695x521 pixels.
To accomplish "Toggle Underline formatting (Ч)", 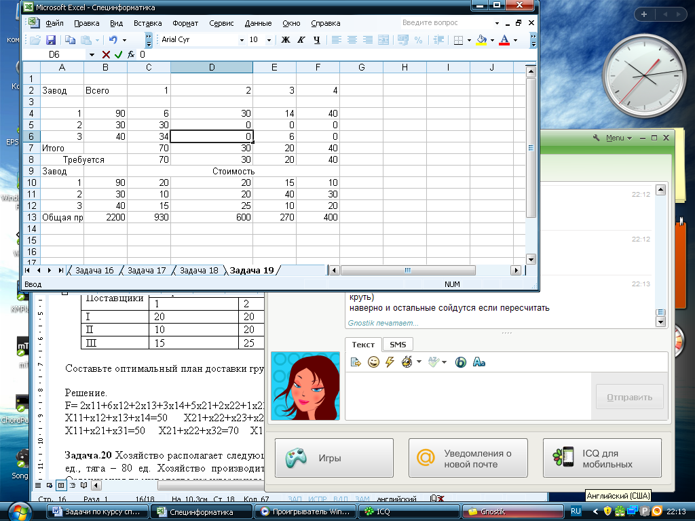I will coord(316,40).
